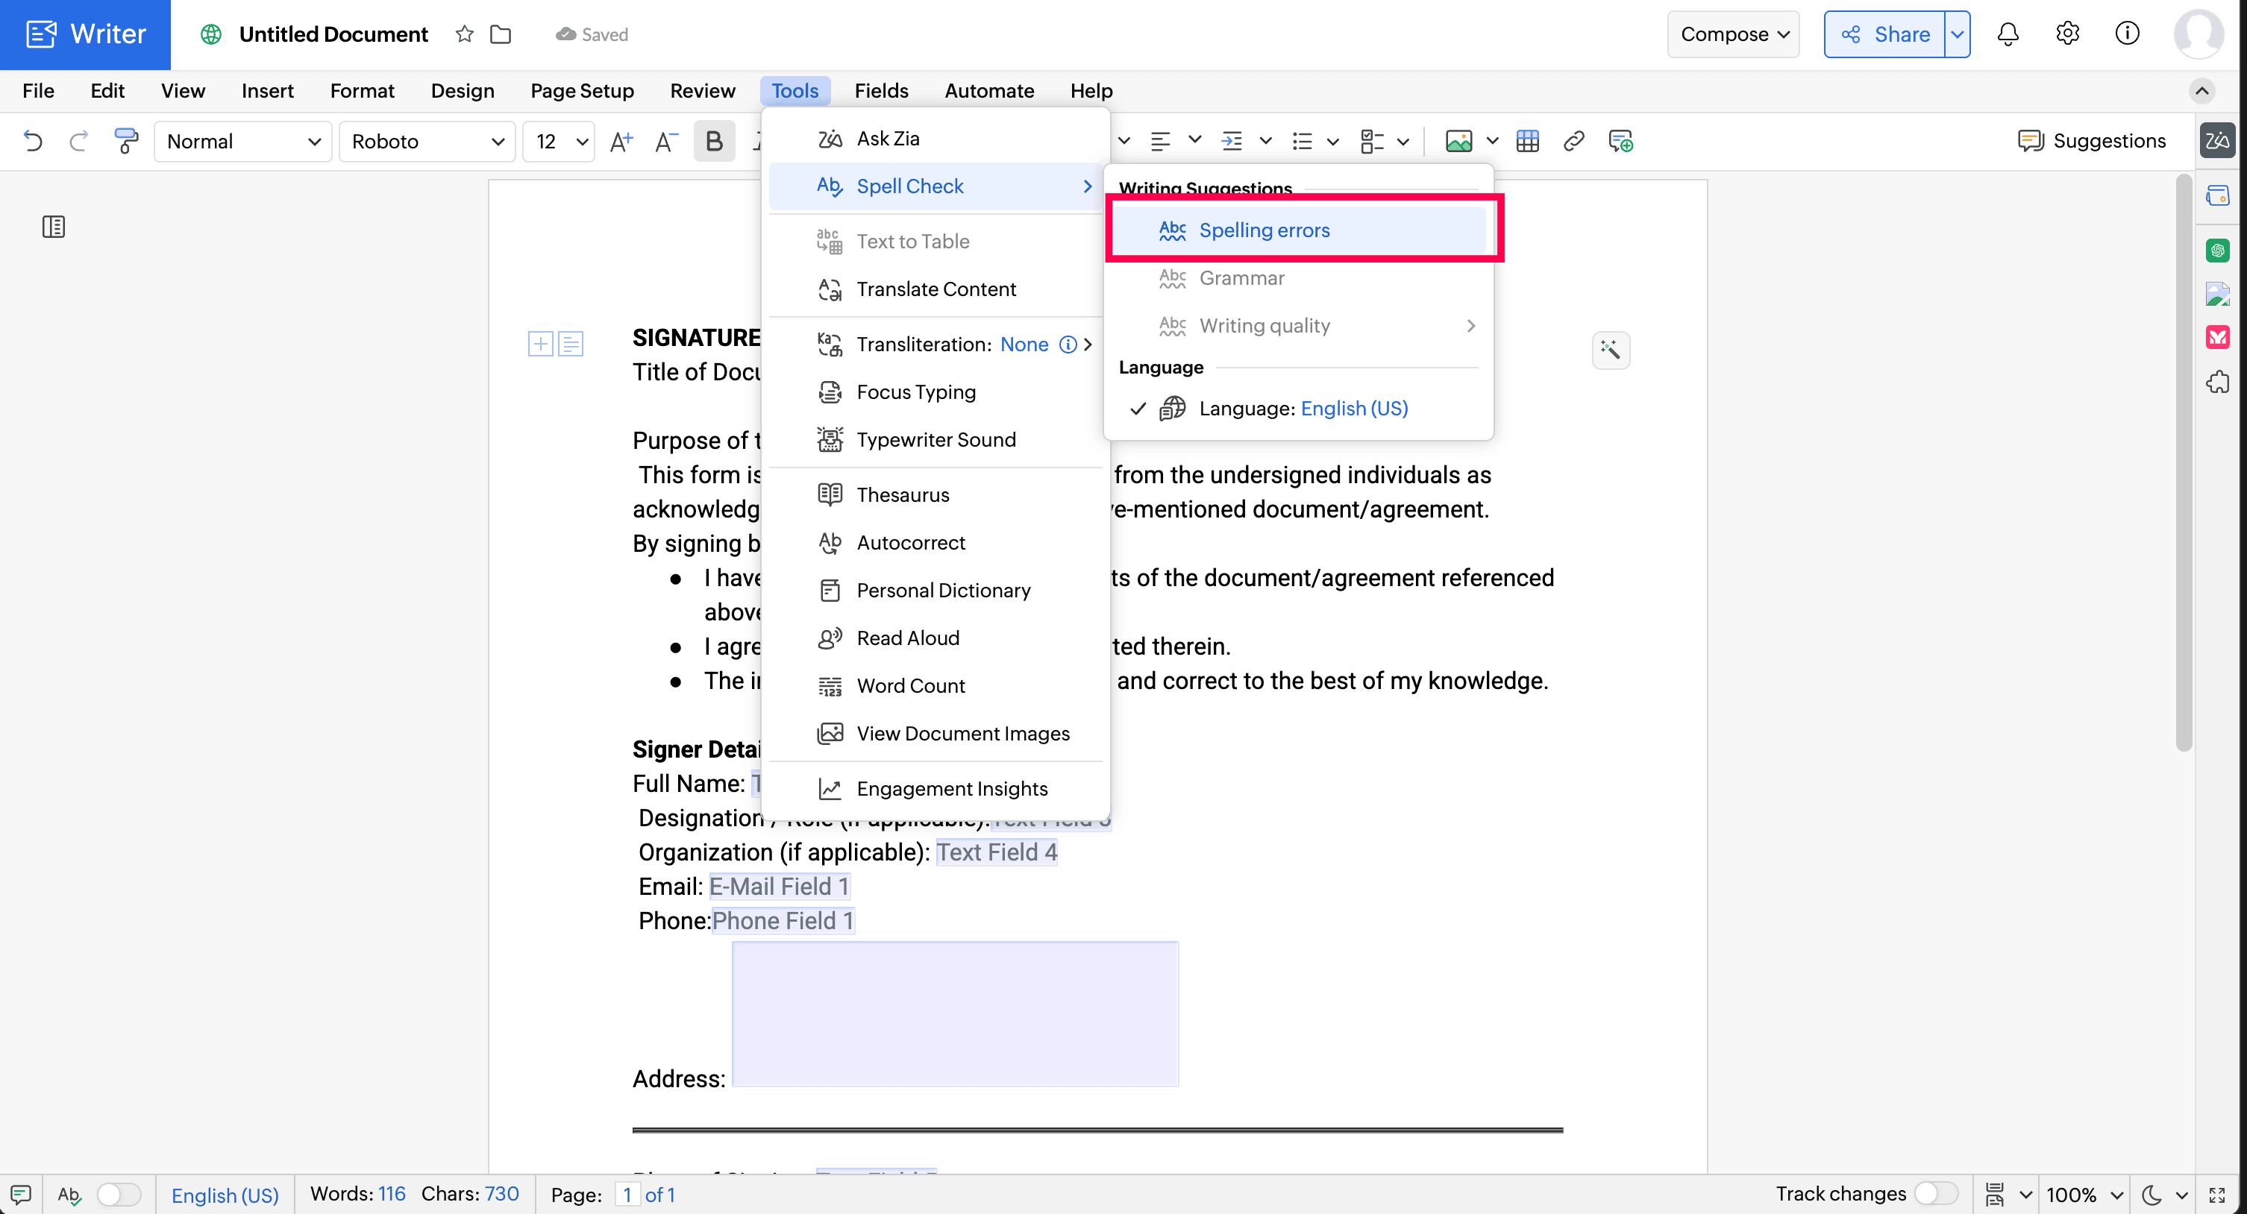Click the insert link icon
2247x1214 pixels.
1573,141
